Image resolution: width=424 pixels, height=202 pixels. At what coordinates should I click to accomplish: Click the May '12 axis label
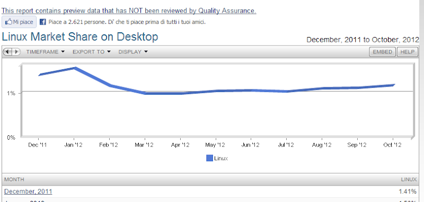click(x=215, y=145)
